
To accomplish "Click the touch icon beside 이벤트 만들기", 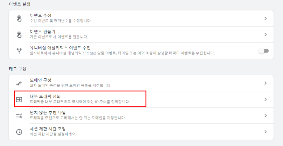I will click(x=19, y=34).
